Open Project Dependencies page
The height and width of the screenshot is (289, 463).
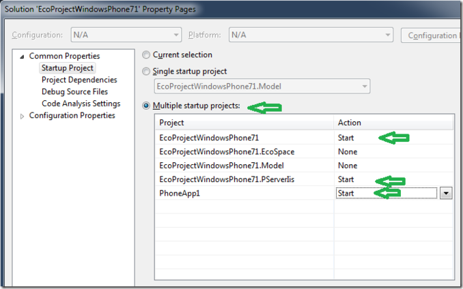click(79, 80)
